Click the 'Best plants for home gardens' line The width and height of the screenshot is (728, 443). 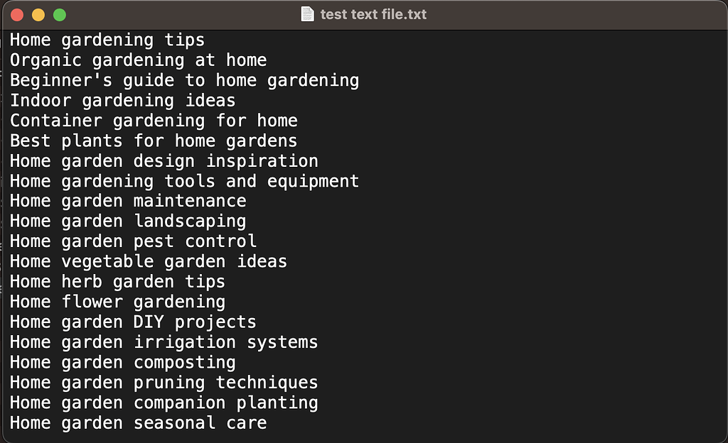(x=154, y=141)
